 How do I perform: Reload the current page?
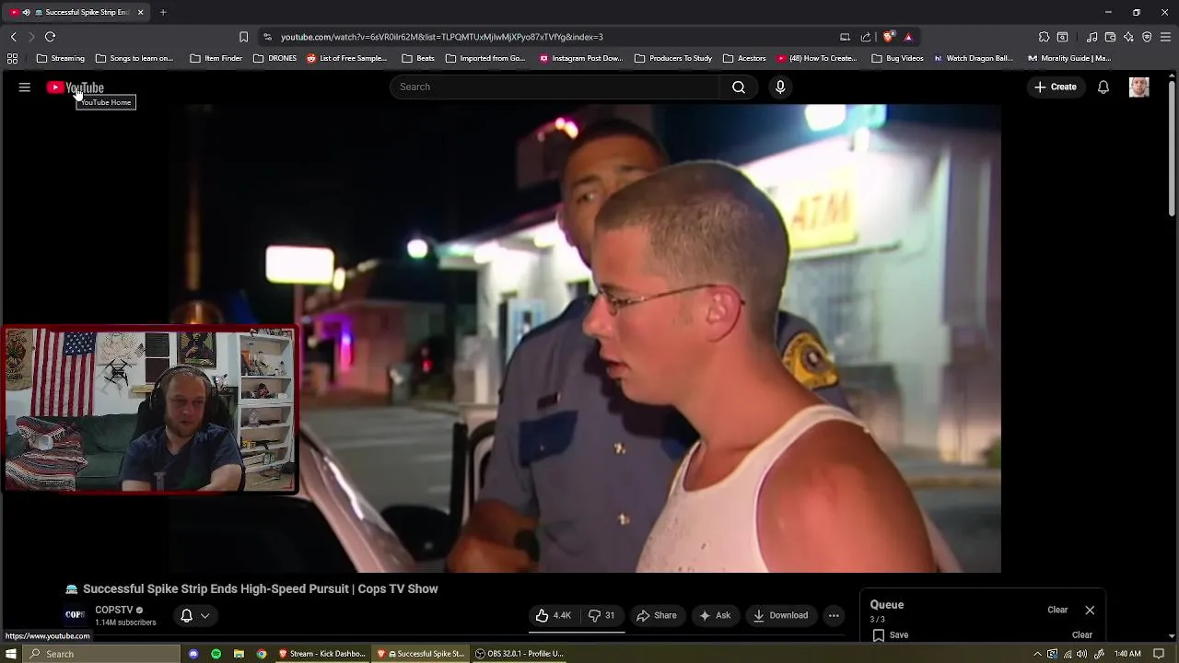point(51,37)
